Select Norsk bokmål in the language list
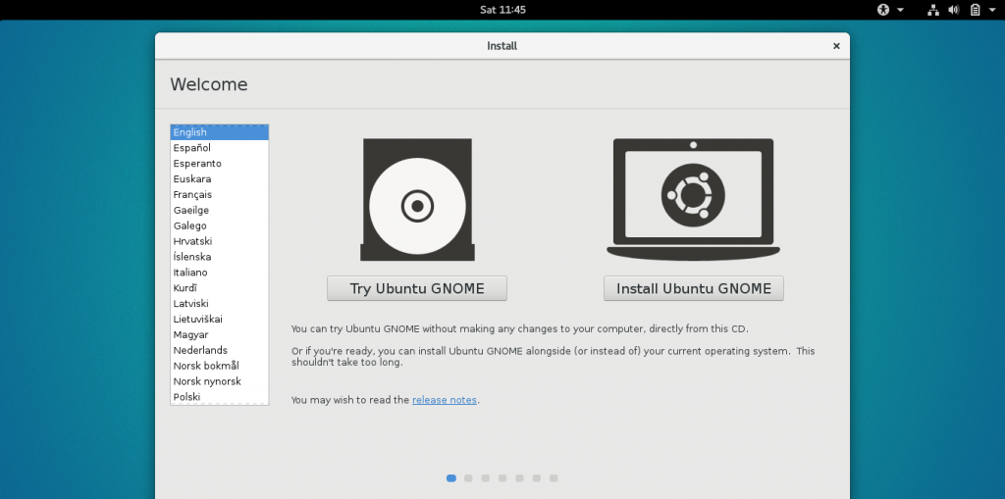The height and width of the screenshot is (499, 1005). pos(219,366)
